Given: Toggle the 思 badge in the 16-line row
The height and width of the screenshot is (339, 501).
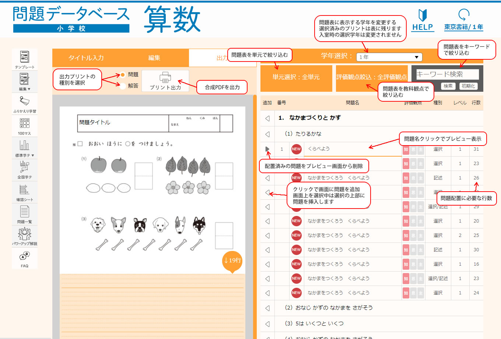Looking at the screenshot, I should (413, 264).
